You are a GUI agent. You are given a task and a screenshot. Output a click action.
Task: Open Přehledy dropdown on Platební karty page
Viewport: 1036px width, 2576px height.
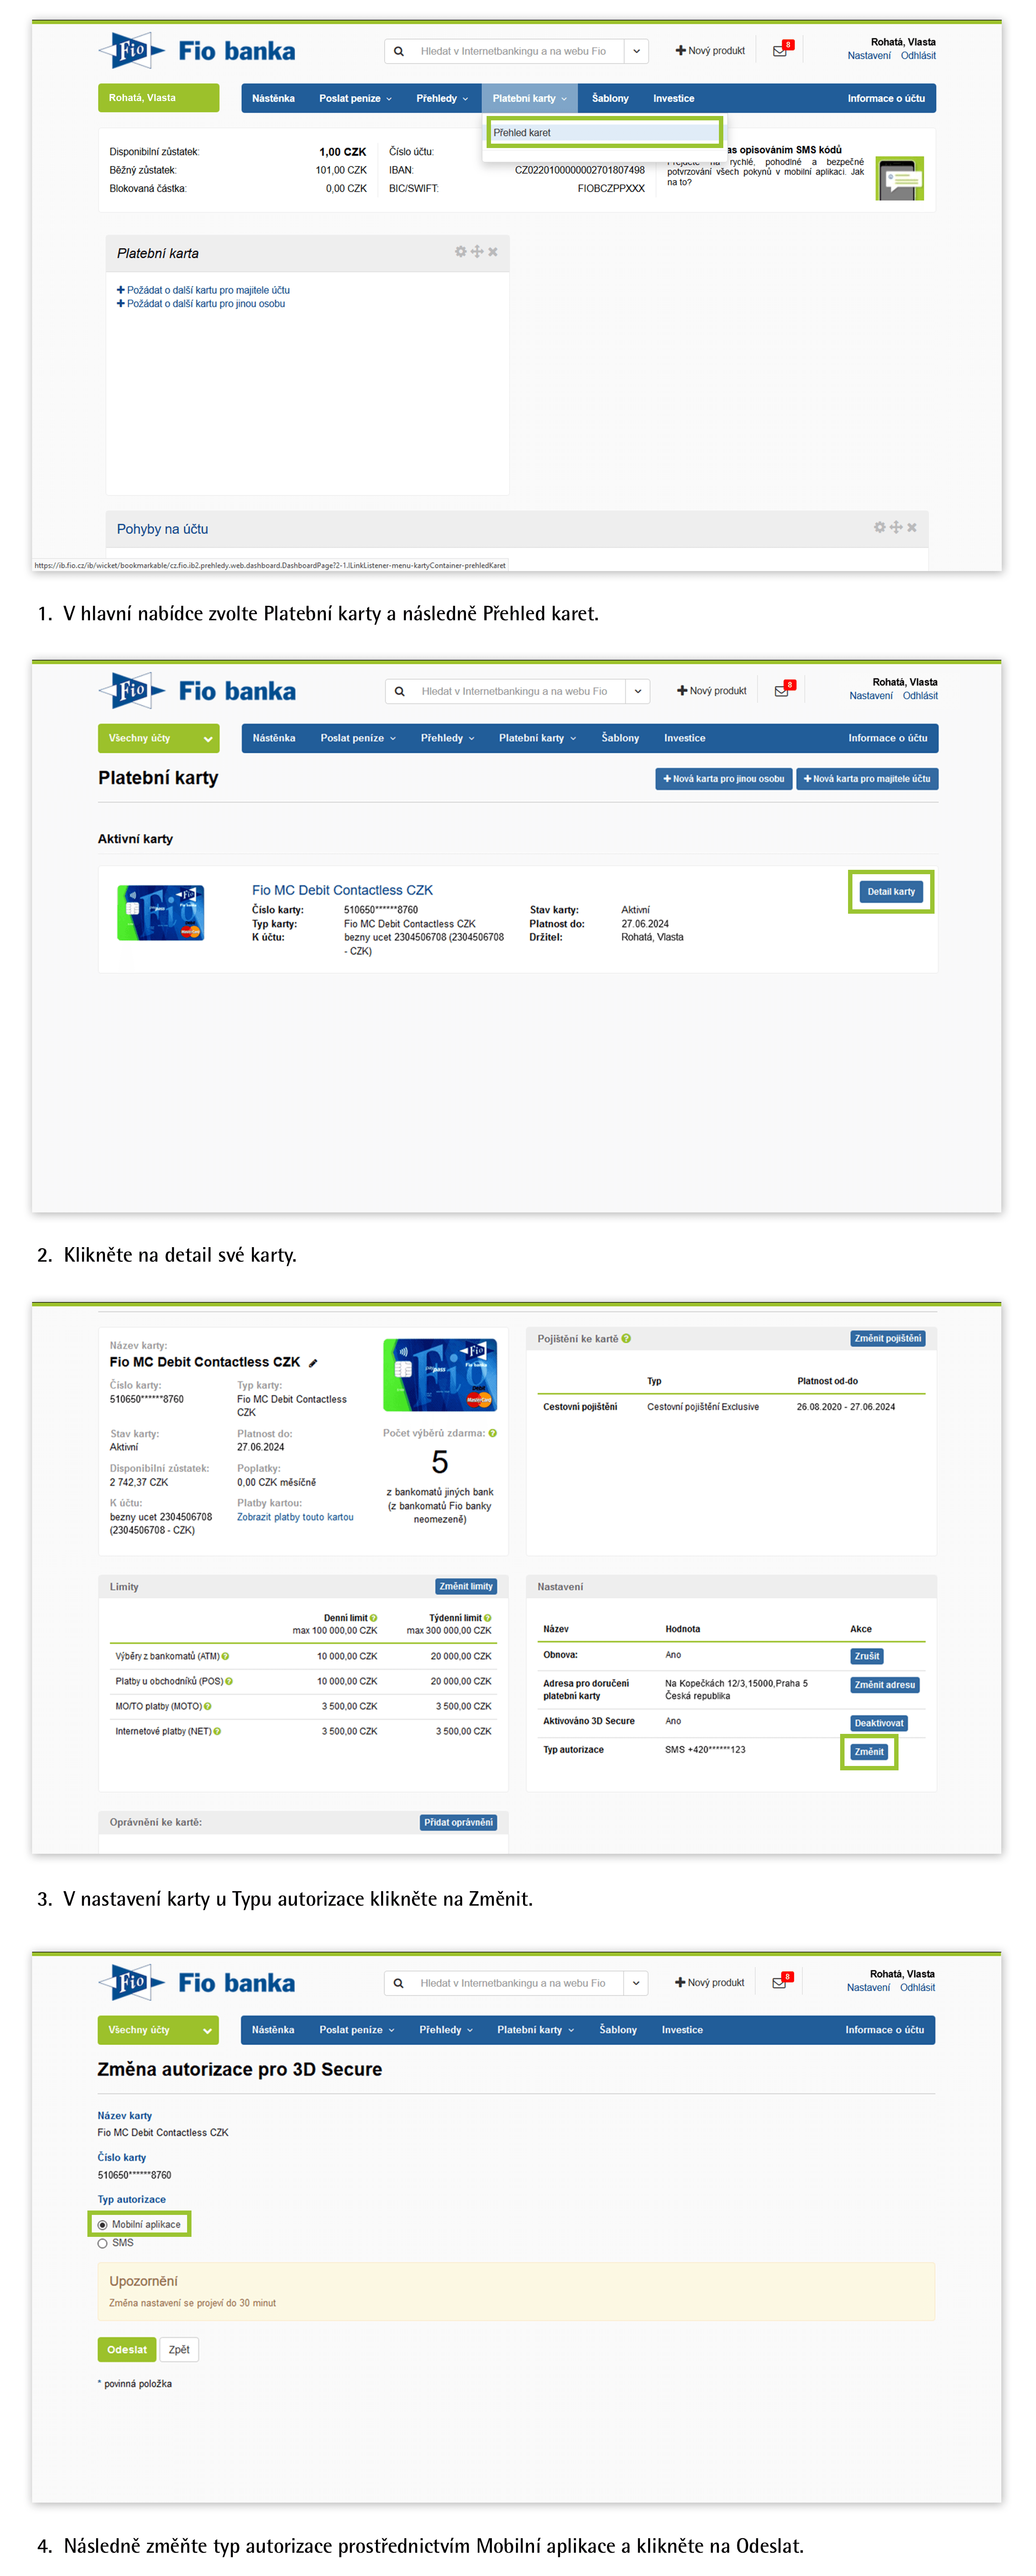click(447, 738)
